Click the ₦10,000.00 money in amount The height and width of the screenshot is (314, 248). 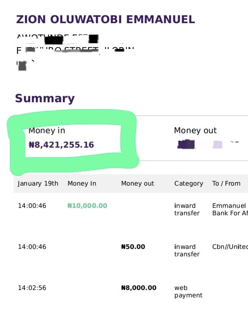pos(87,206)
